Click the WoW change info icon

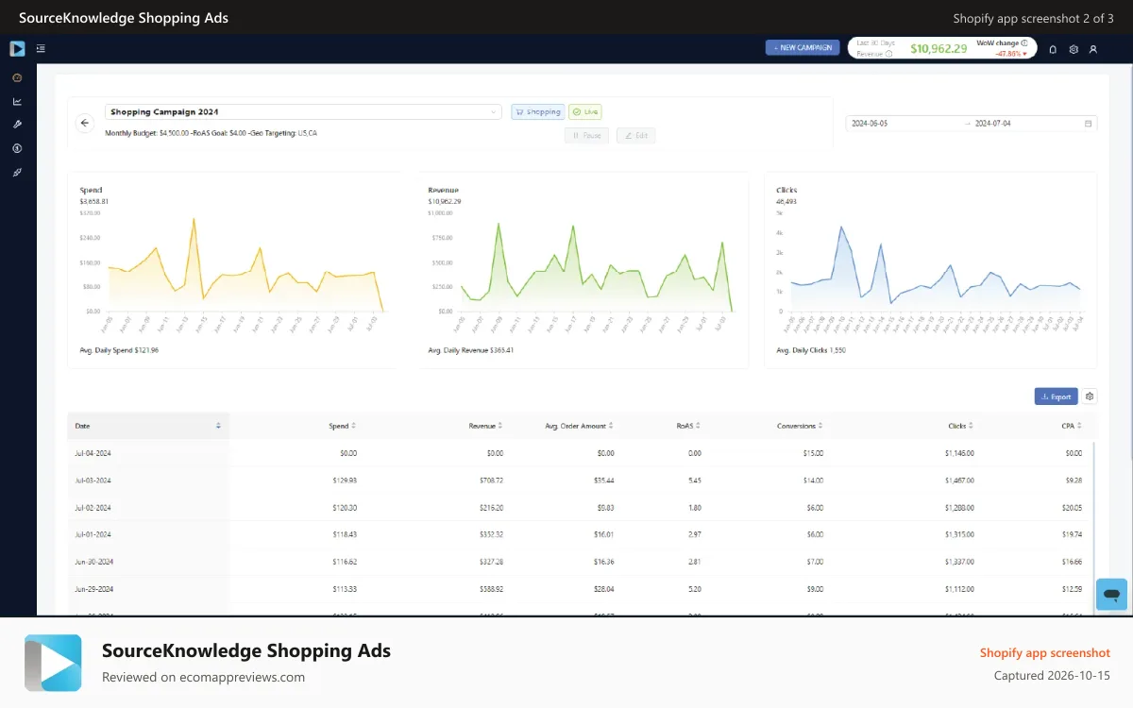(1024, 43)
